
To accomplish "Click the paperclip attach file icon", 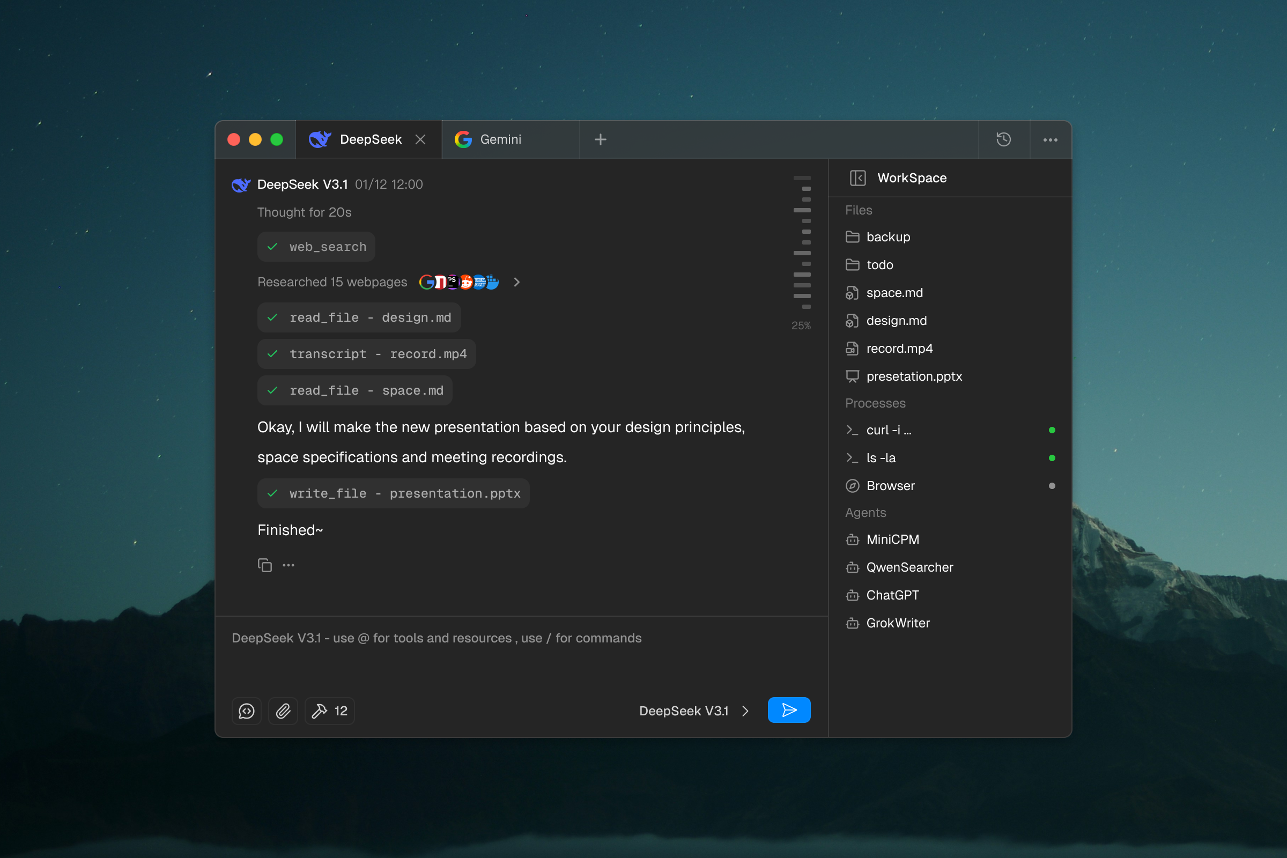I will click(283, 711).
